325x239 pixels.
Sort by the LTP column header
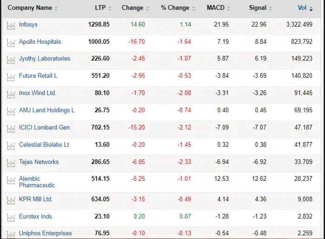(99, 8)
